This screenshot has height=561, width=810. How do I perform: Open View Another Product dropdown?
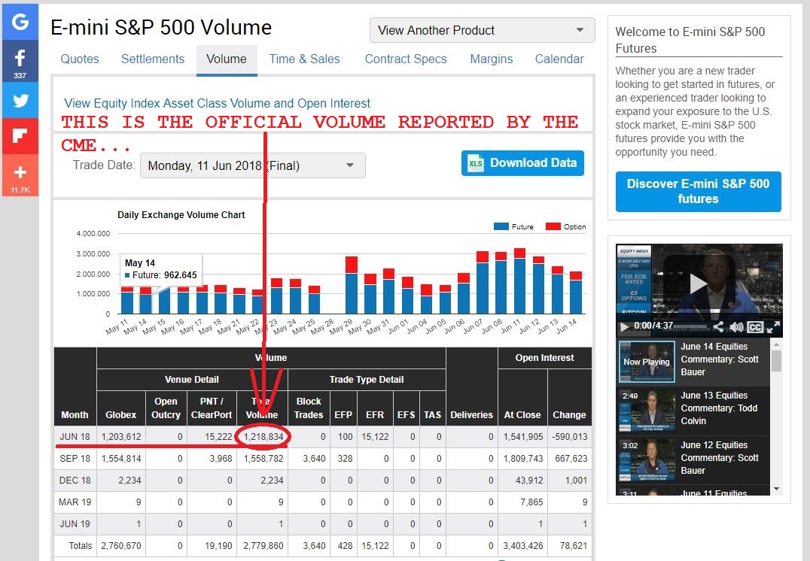click(x=482, y=30)
